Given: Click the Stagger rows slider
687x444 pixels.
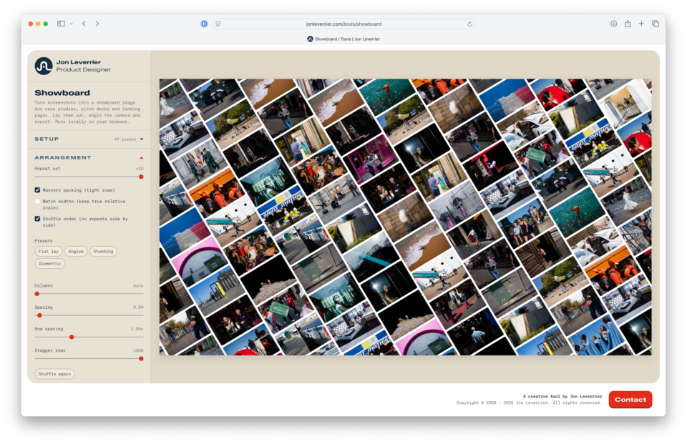Looking at the screenshot, I should (x=89, y=359).
